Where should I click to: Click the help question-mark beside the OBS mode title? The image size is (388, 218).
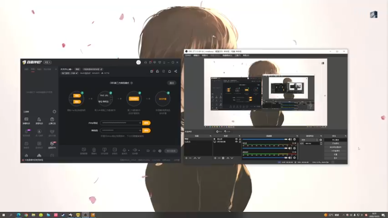(x=131, y=83)
